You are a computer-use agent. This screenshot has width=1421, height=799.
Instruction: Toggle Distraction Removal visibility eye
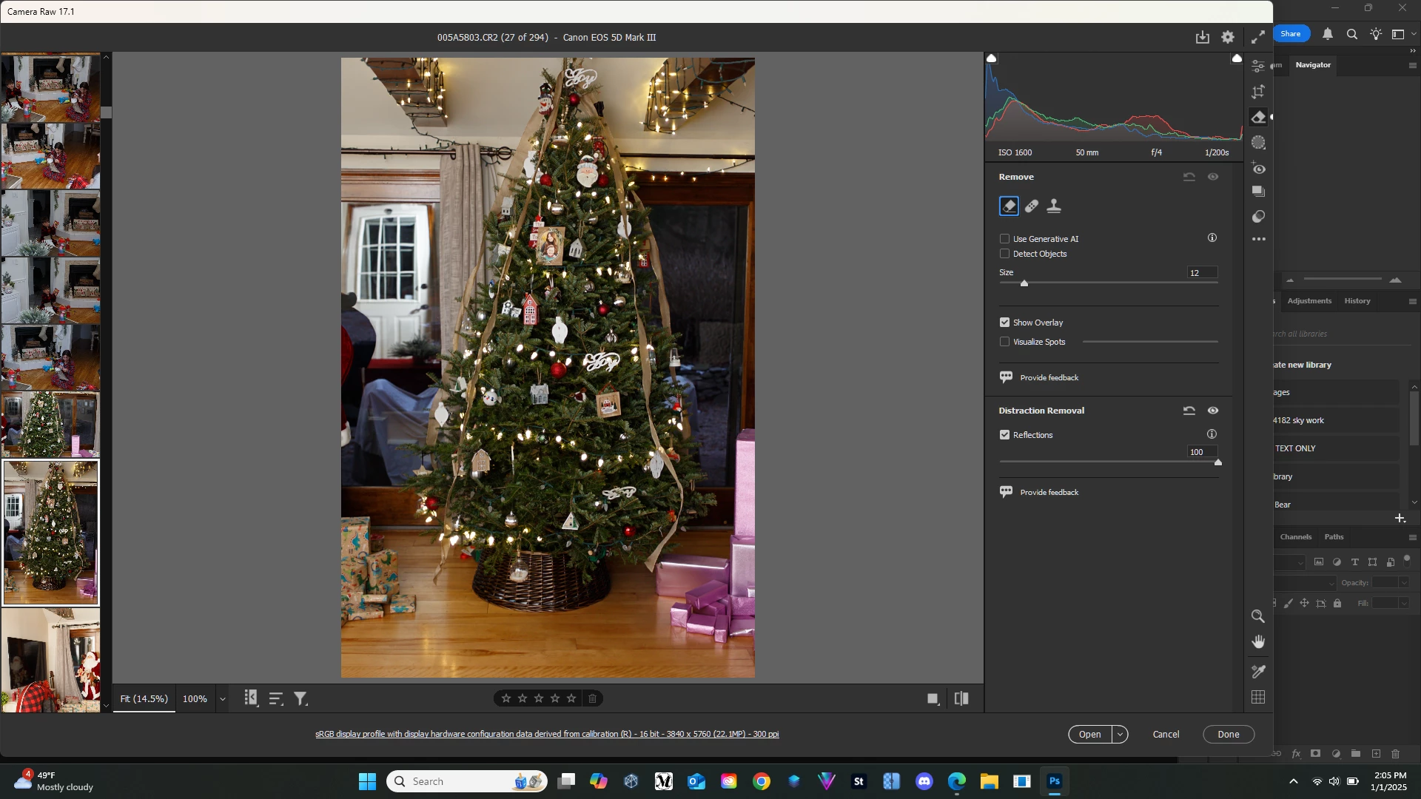1213,411
